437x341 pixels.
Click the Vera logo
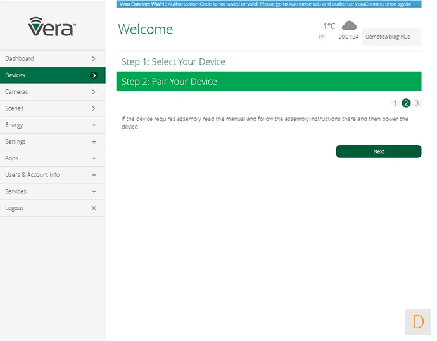pyautogui.click(x=52, y=27)
